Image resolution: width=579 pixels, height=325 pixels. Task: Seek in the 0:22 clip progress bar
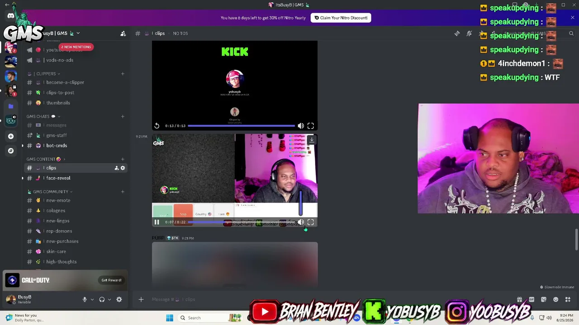click(x=241, y=222)
